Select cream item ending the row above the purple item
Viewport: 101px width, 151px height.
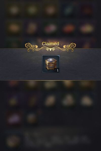[87, 101]
